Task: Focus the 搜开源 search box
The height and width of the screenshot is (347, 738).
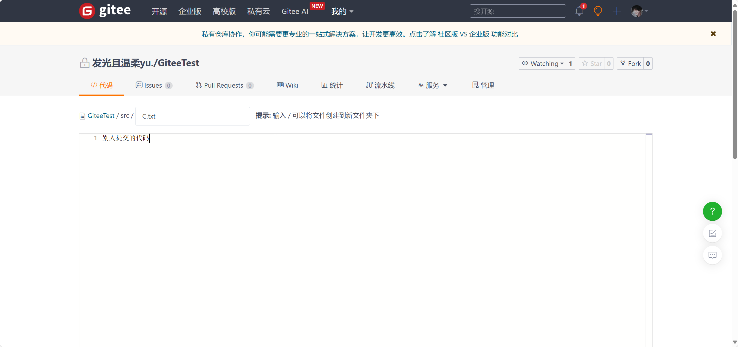Action: pos(518,11)
